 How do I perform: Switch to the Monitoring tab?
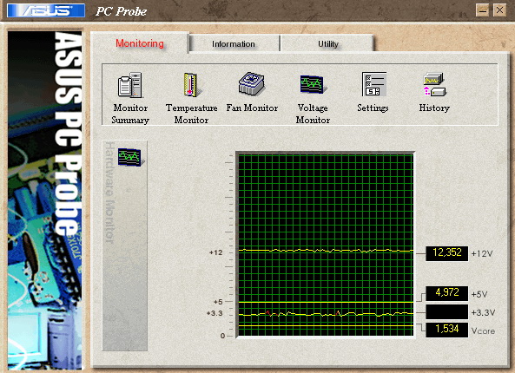pos(140,43)
